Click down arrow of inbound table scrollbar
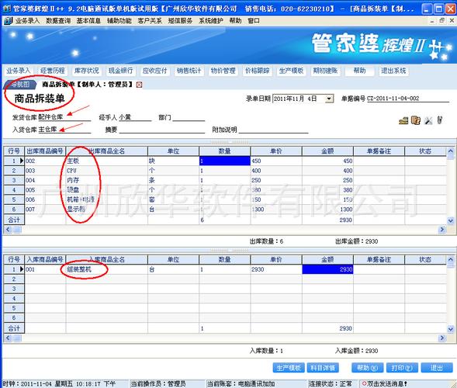The image size is (457, 388). pos(450,329)
